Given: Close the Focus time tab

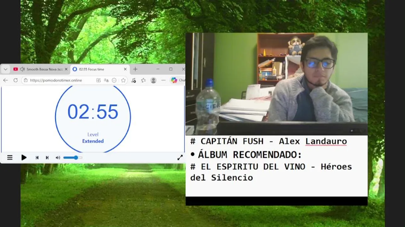Looking at the screenshot, I should coord(125,69).
